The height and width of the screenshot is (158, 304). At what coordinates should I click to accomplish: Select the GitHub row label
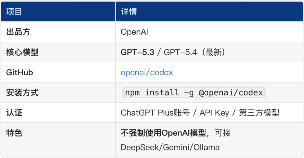tap(19, 73)
